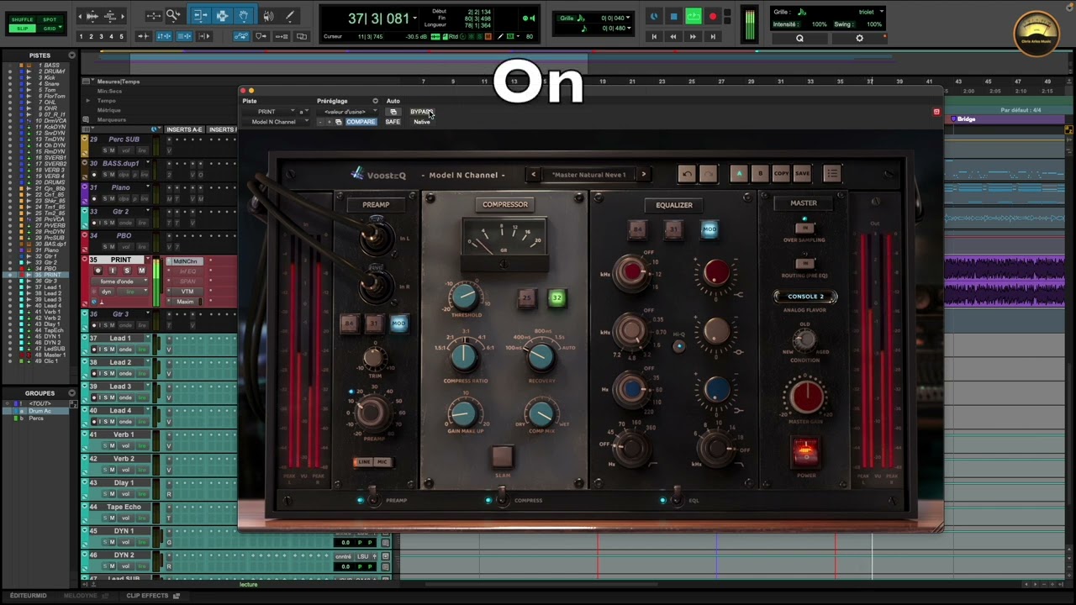Toggle the plugin BYPASS button
The height and width of the screenshot is (605, 1076).
(x=421, y=112)
